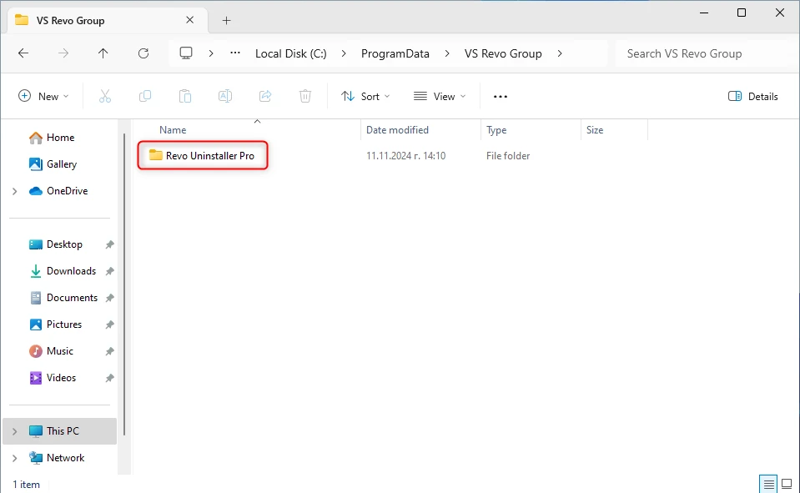800x493 pixels.
Task: Click VS Revo Group breadcrumb
Action: point(503,53)
